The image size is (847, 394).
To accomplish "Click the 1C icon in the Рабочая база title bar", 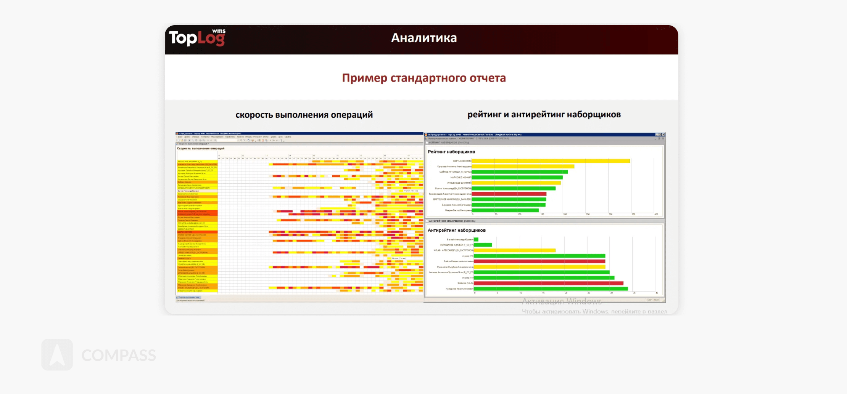I will 177,134.
